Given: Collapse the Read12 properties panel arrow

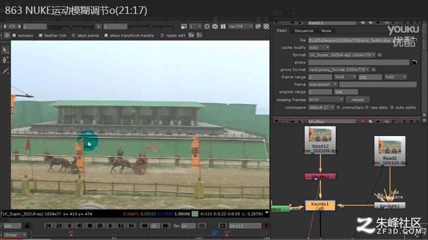Looking at the screenshot, I should 276,22.
